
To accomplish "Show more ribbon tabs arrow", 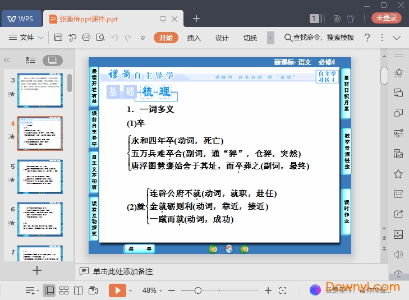I will pyautogui.click(x=270, y=38).
